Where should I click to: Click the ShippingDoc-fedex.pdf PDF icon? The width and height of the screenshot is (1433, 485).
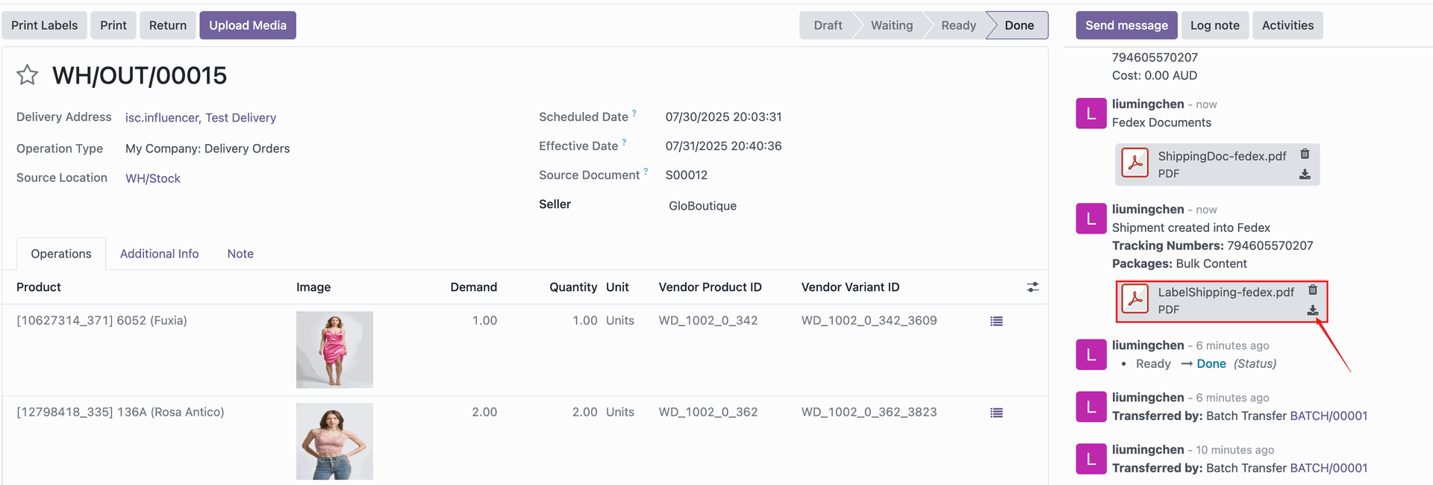point(1135,163)
